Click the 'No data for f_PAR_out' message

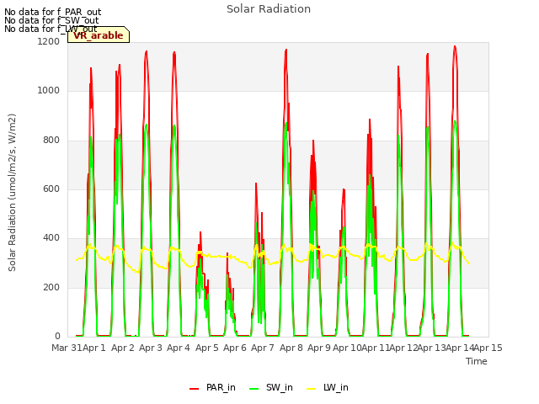[x=52, y=12]
